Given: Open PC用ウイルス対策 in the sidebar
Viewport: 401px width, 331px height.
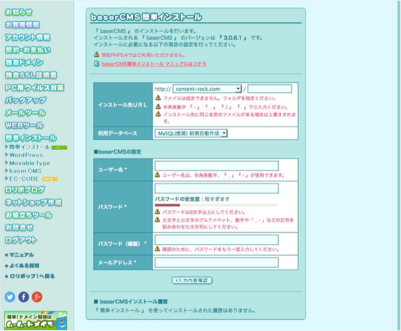Looking at the screenshot, I should (35, 87).
